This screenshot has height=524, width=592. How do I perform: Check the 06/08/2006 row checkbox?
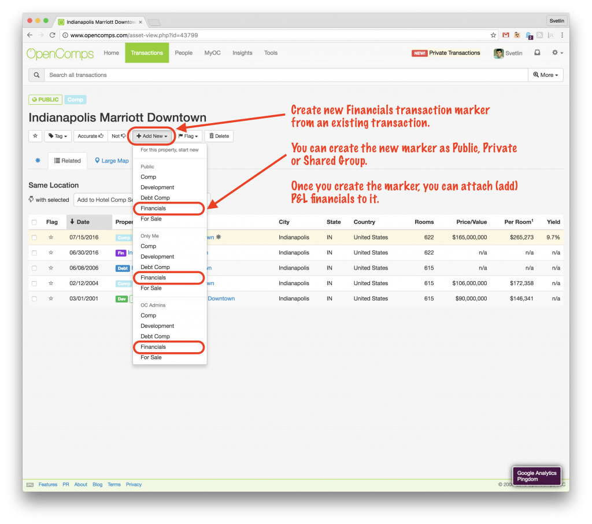click(x=34, y=268)
